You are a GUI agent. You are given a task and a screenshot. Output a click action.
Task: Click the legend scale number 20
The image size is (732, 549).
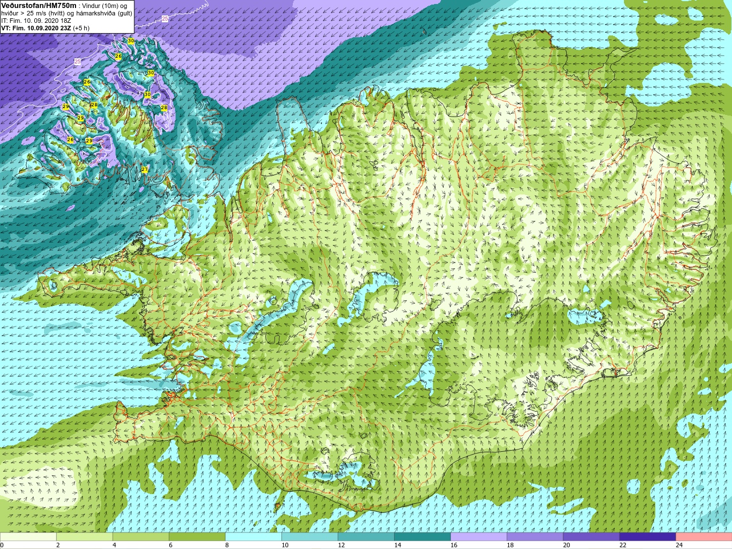click(567, 545)
